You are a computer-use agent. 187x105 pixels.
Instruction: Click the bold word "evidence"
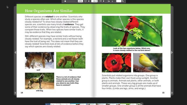69,24
